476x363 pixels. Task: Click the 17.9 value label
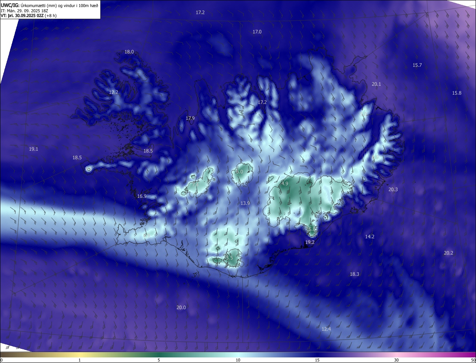click(190, 118)
